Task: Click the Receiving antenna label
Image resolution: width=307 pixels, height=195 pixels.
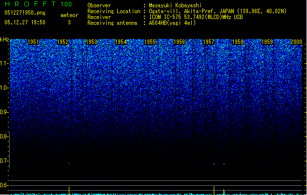Action: click(112, 23)
